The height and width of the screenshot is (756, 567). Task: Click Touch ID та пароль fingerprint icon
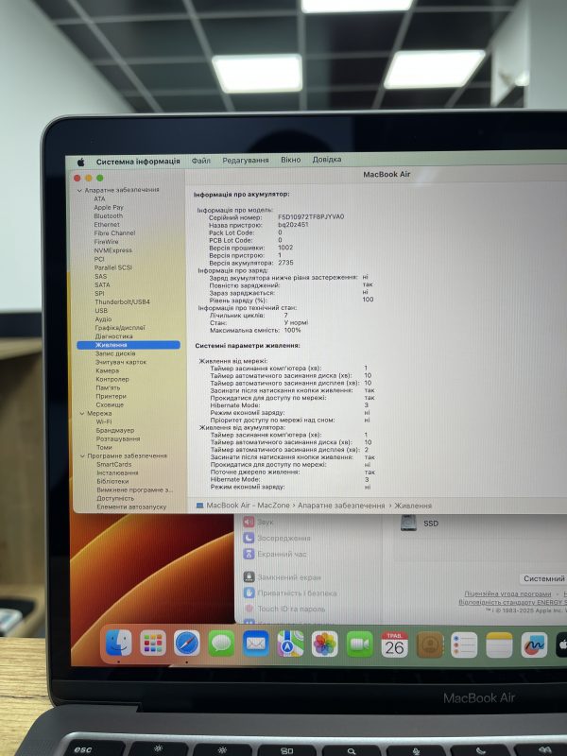(249, 609)
